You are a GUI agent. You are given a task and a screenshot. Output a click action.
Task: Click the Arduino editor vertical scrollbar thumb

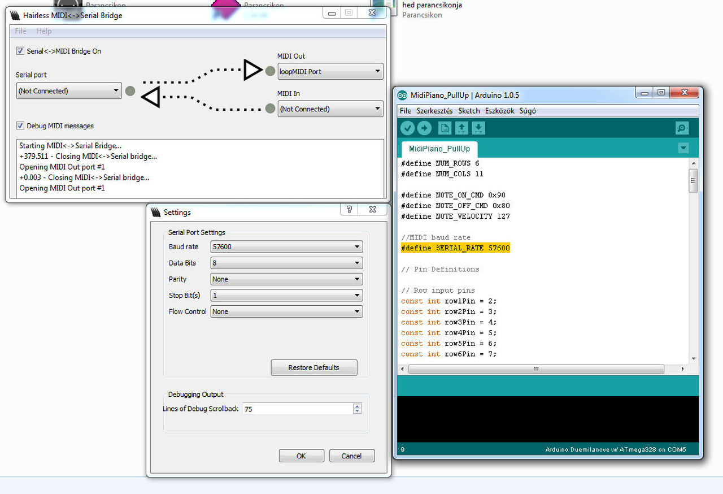[x=693, y=180]
